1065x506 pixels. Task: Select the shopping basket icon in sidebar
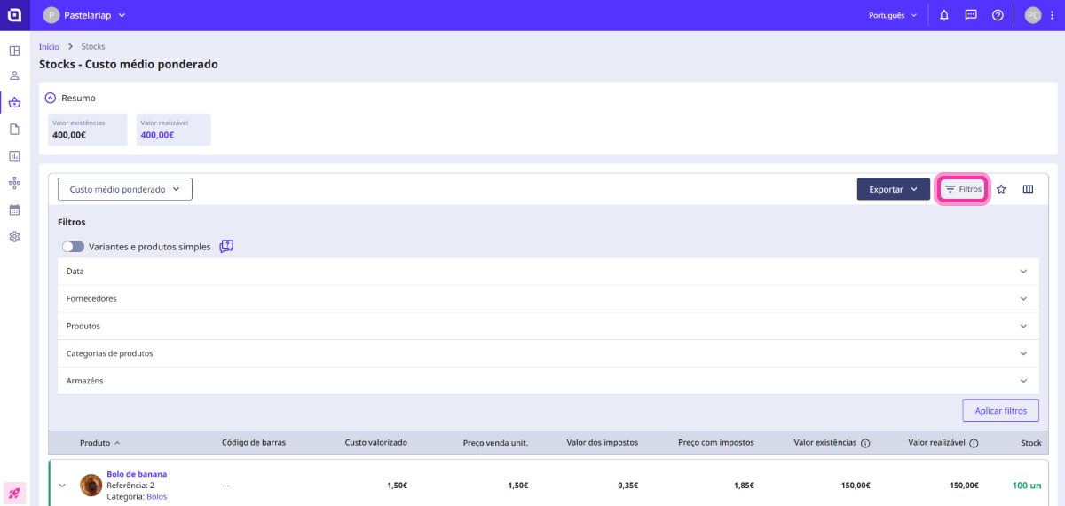14,102
